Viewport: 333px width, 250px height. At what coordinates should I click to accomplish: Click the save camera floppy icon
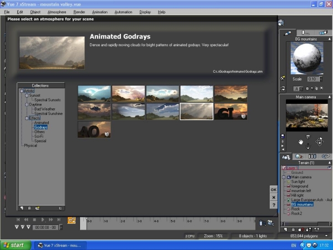[x=282, y=136]
